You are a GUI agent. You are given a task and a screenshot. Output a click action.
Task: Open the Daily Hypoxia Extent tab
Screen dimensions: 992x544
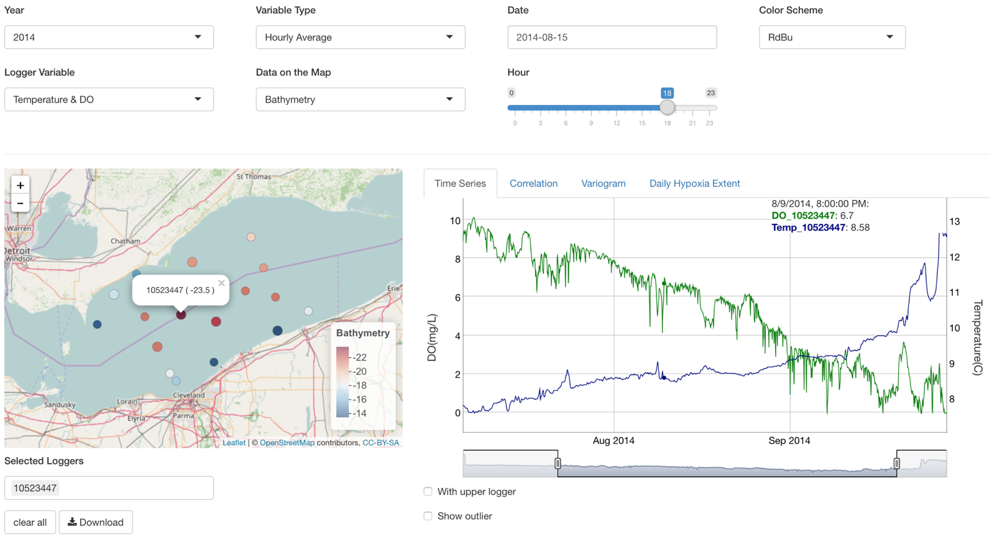[694, 183]
